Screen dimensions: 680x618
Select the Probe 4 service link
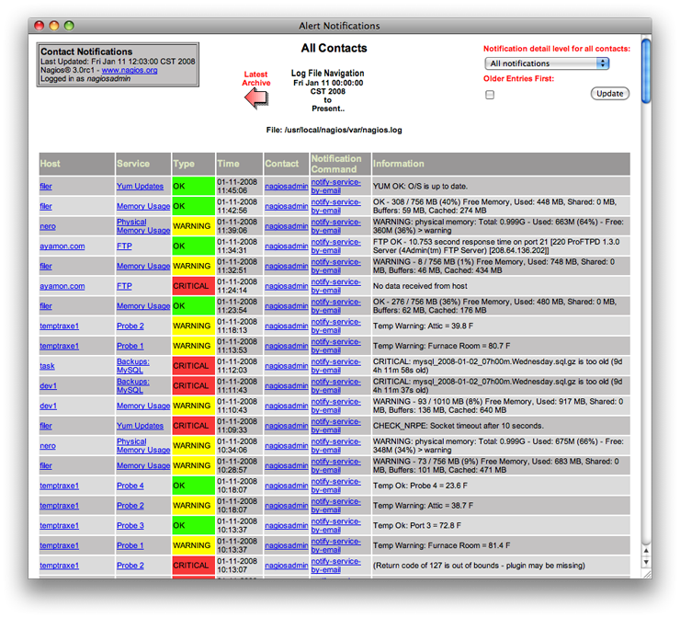pyautogui.click(x=130, y=486)
